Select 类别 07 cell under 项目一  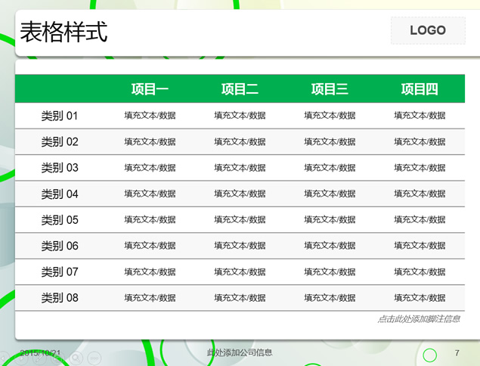tap(150, 272)
